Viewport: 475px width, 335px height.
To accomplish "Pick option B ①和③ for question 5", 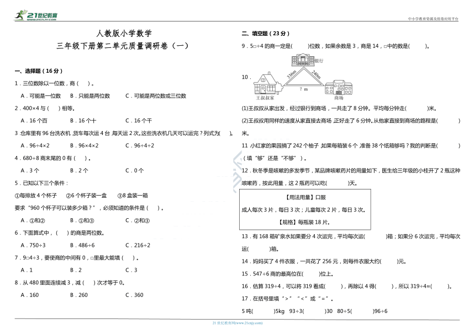I will (82, 220).
